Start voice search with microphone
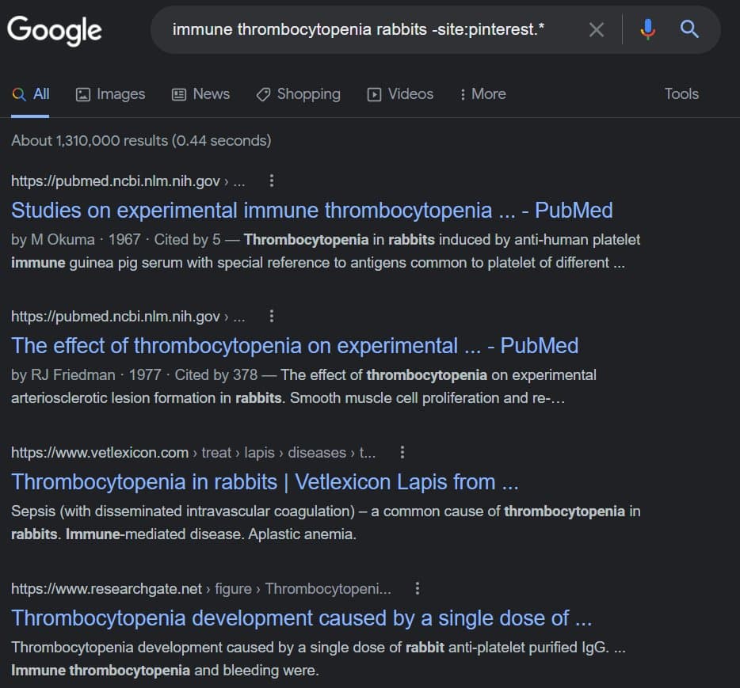Viewport: 740px width, 688px height. tap(648, 30)
